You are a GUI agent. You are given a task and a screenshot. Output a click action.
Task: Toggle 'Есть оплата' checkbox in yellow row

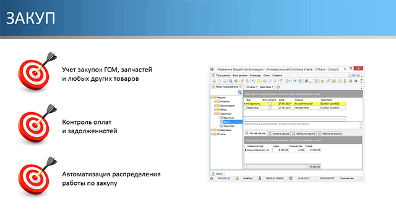[270, 104]
